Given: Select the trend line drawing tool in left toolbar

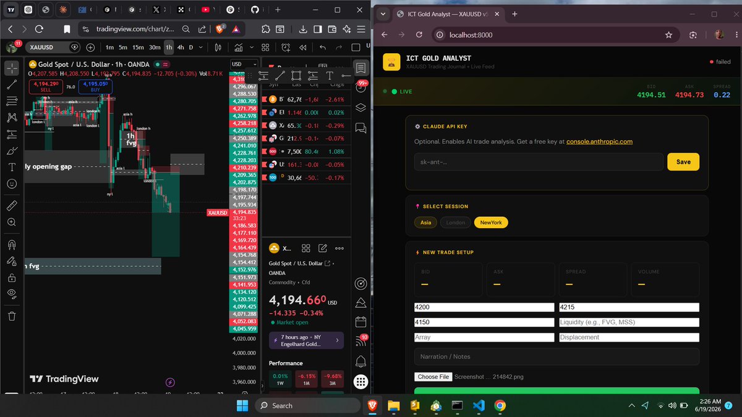Looking at the screenshot, I should 12,85.
